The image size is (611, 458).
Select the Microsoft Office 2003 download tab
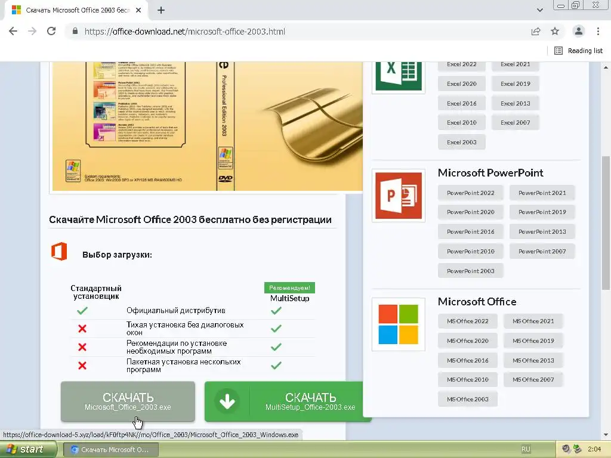click(76, 10)
